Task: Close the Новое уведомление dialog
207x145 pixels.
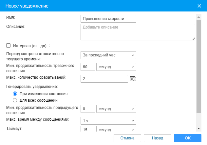Action: tap(199, 6)
